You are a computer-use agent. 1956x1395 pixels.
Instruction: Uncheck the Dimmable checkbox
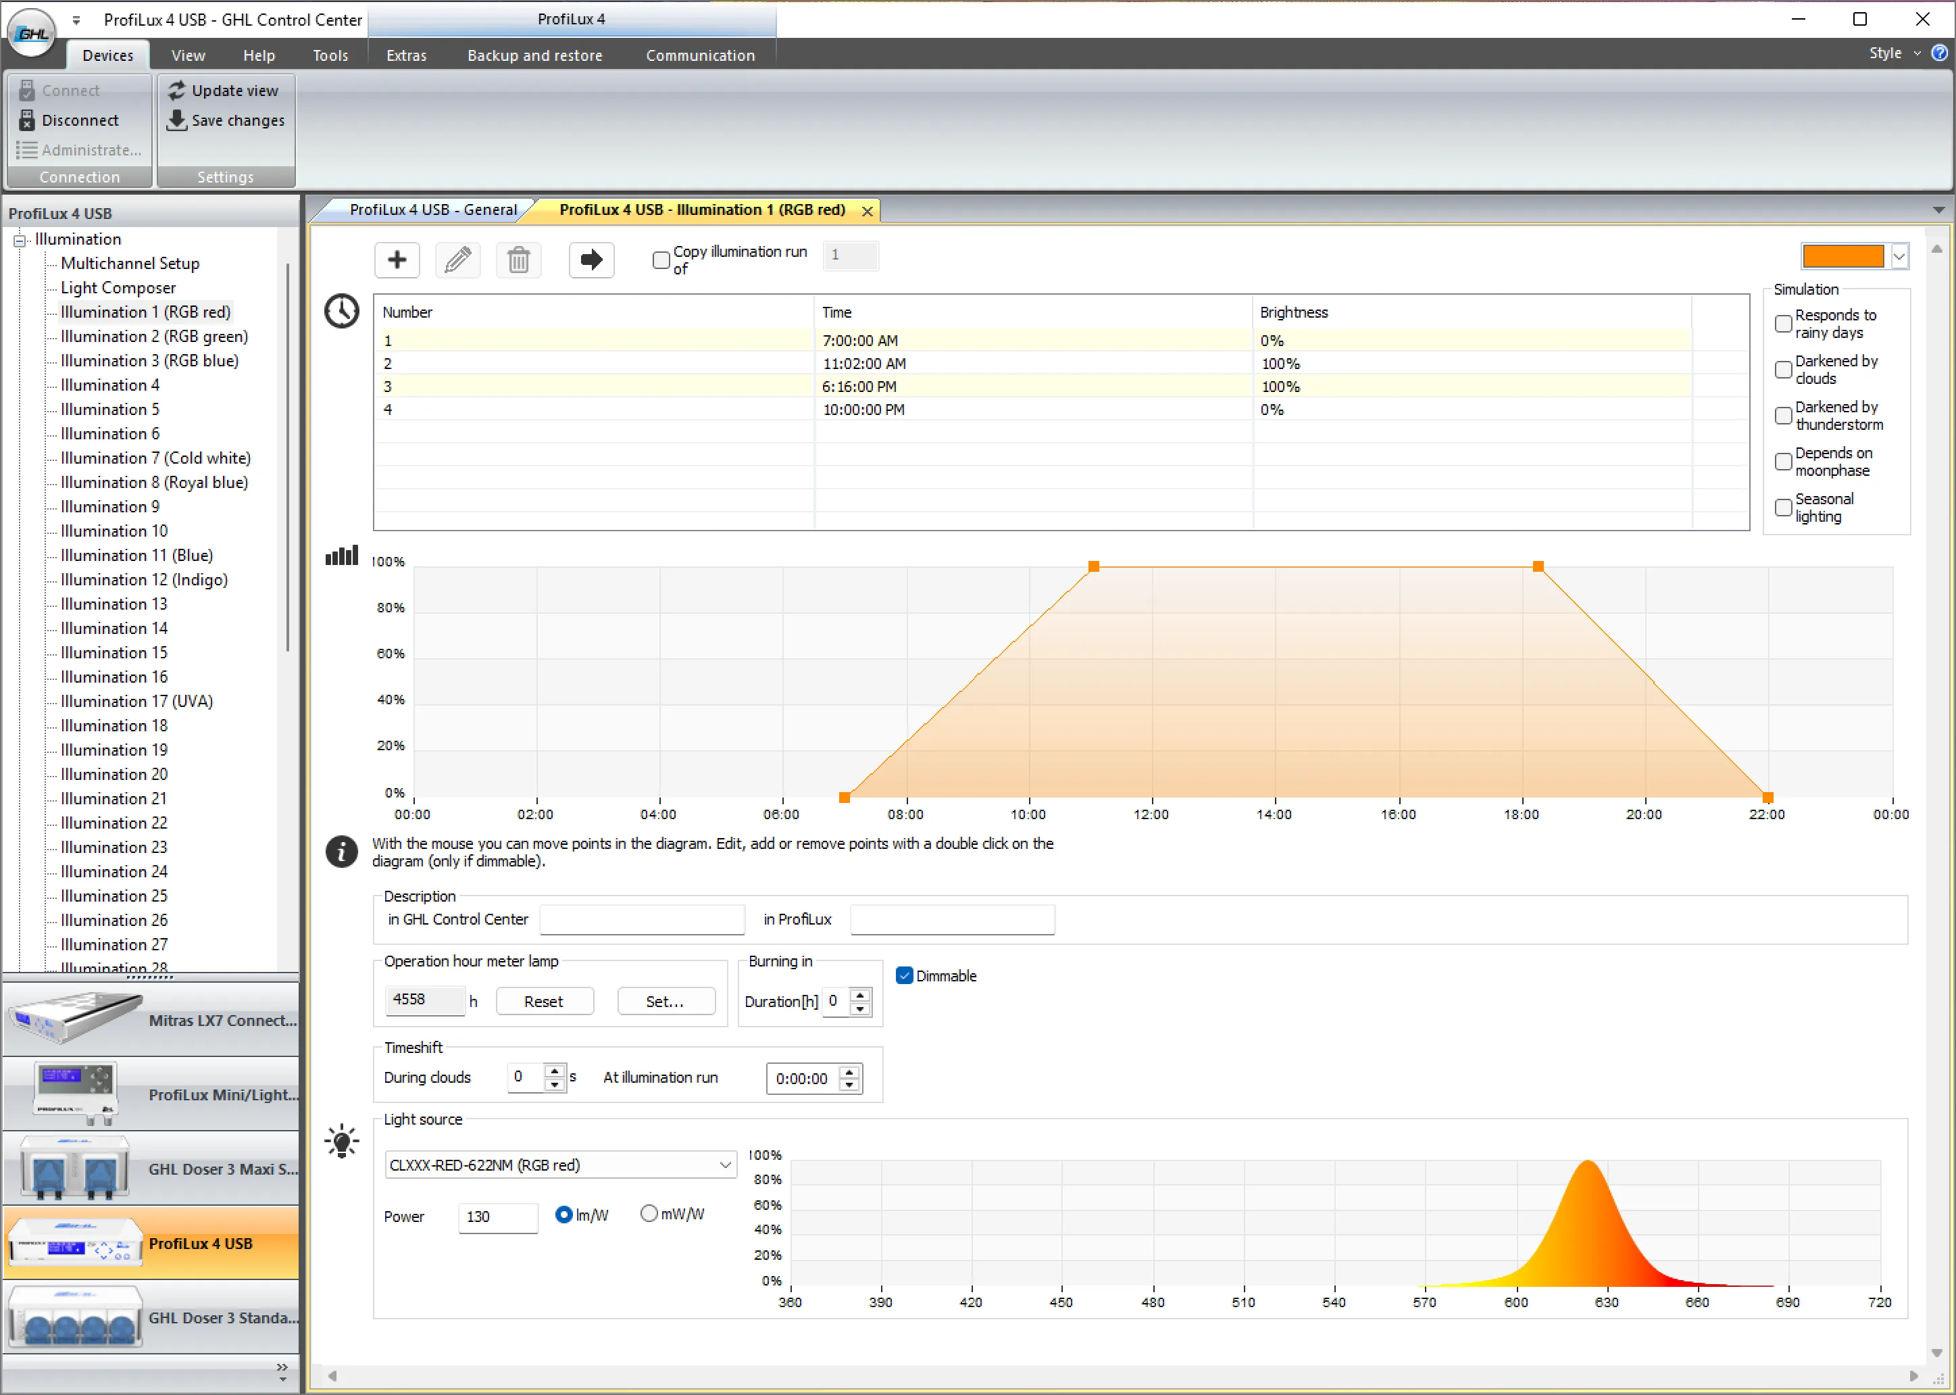904,976
